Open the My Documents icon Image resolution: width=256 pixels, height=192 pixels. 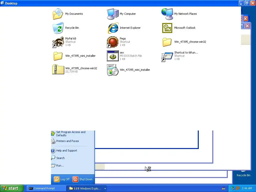(58, 14)
